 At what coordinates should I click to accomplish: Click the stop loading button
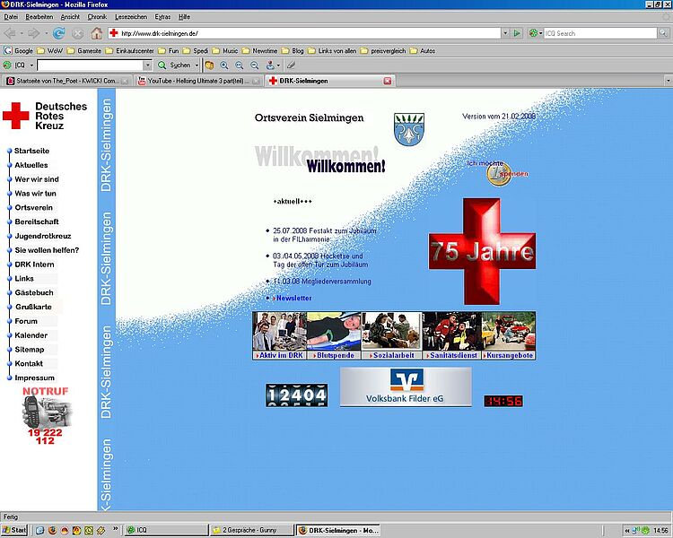pyautogui.click(x=77, y=33)
